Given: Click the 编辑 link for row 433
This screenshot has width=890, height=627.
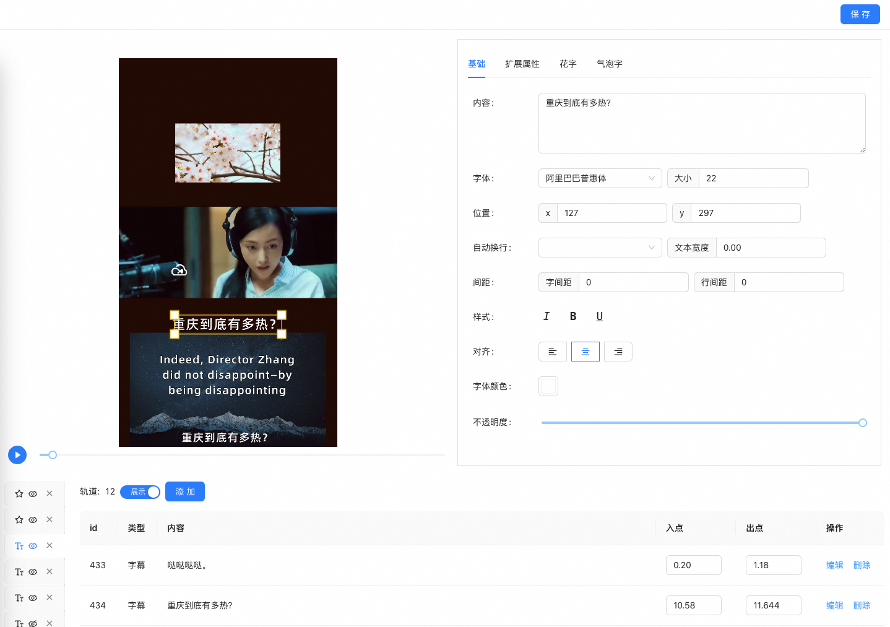Looking at the screenshot, I should (x=834, y=565).
